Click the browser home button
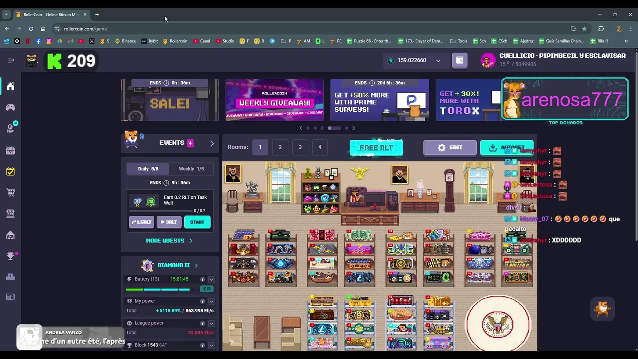 (x=43, y=29)
